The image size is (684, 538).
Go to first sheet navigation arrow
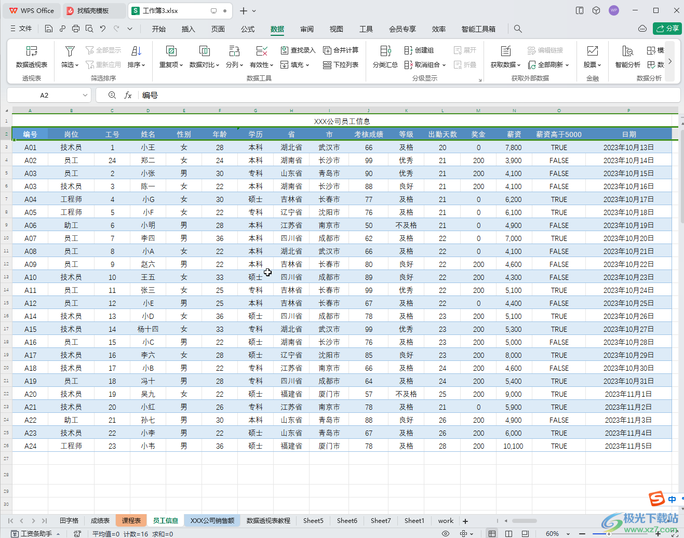click(10, 520)
